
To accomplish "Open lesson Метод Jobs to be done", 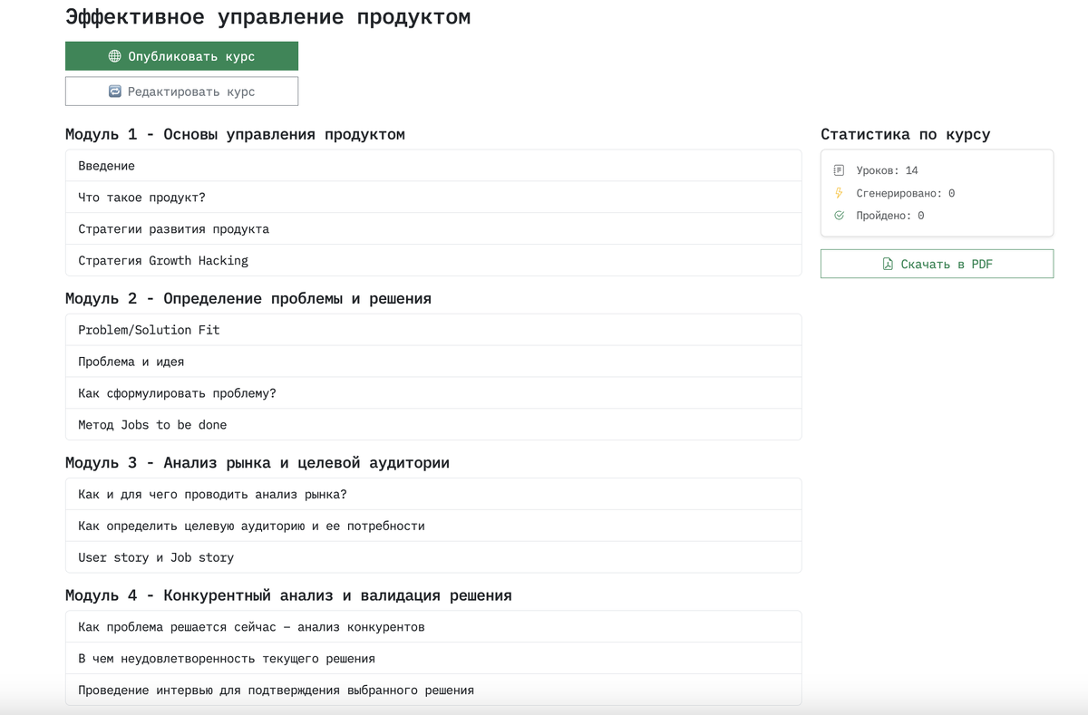I will coord(433,424).
